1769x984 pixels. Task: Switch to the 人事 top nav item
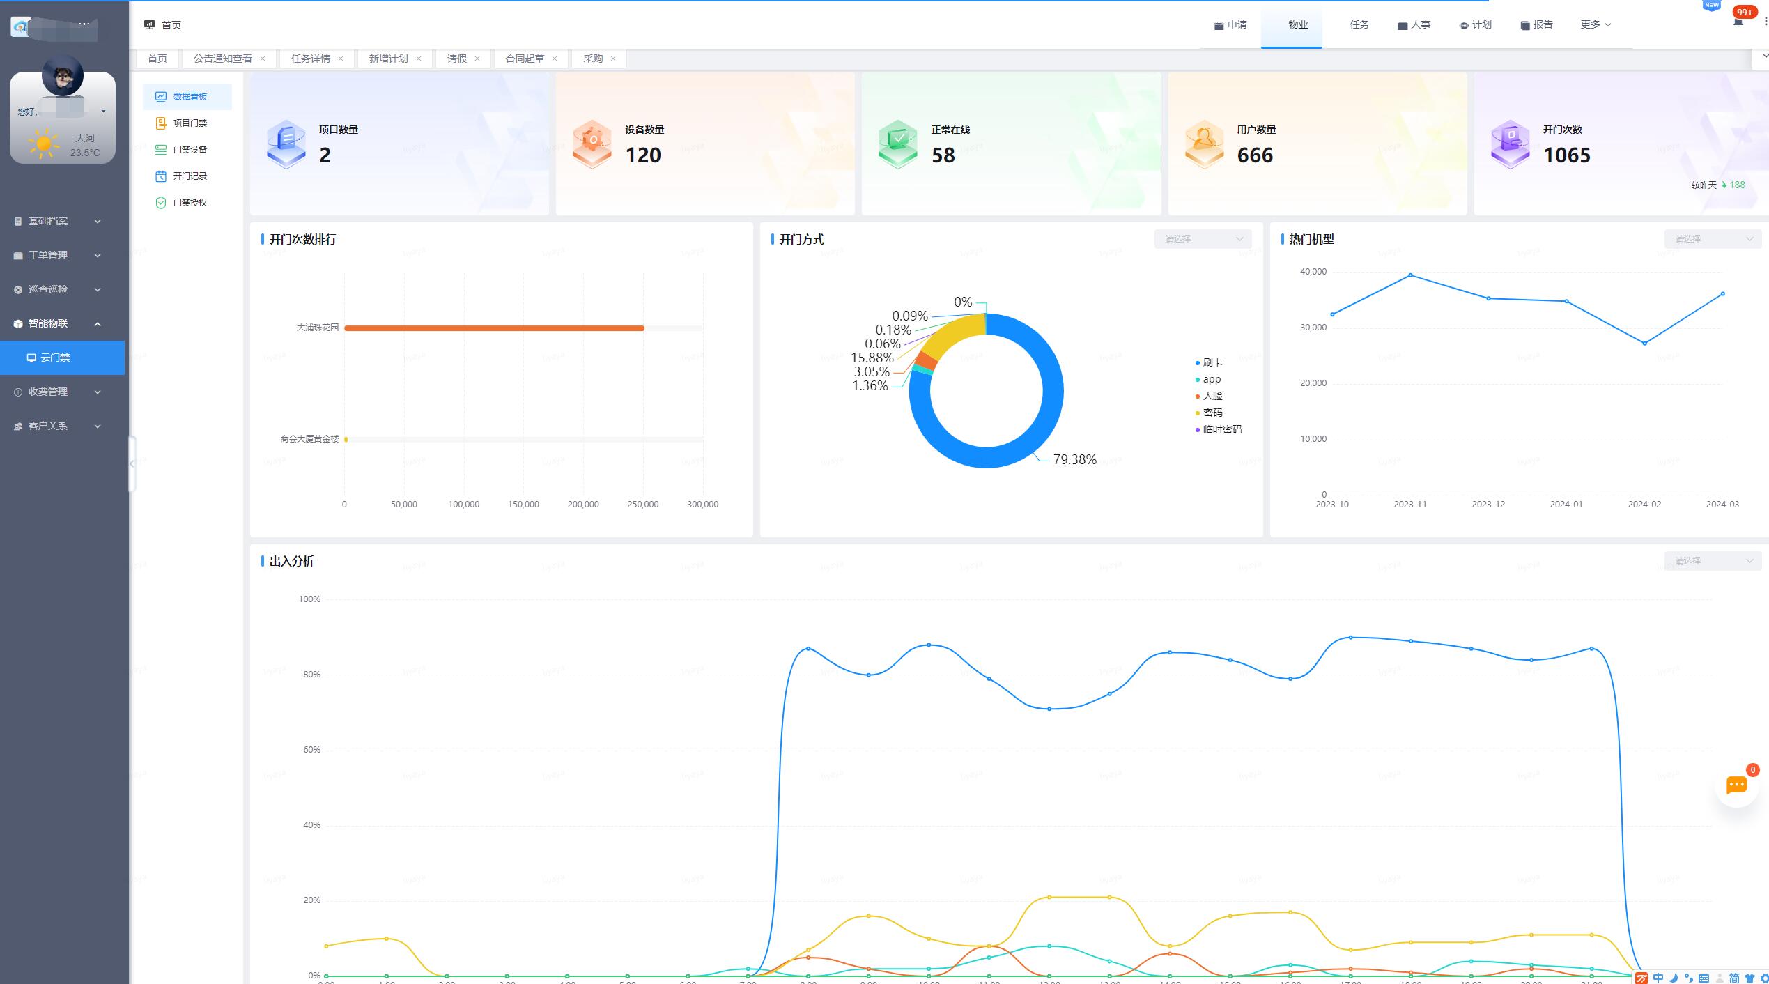click(1414, 25)
